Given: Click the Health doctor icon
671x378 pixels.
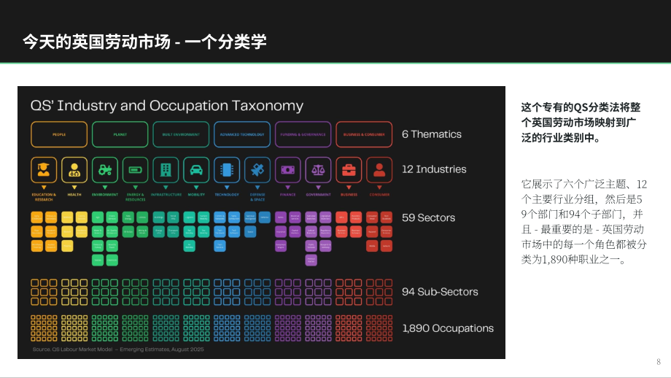Looking at the screenshot, I should click(x=74, y=170).
